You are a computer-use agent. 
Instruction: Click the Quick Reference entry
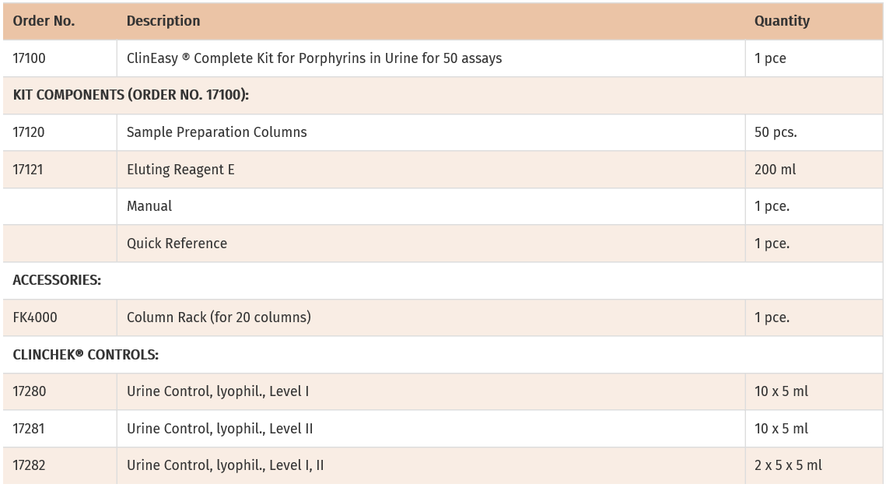pyautogui.click(x=177, y=244)
